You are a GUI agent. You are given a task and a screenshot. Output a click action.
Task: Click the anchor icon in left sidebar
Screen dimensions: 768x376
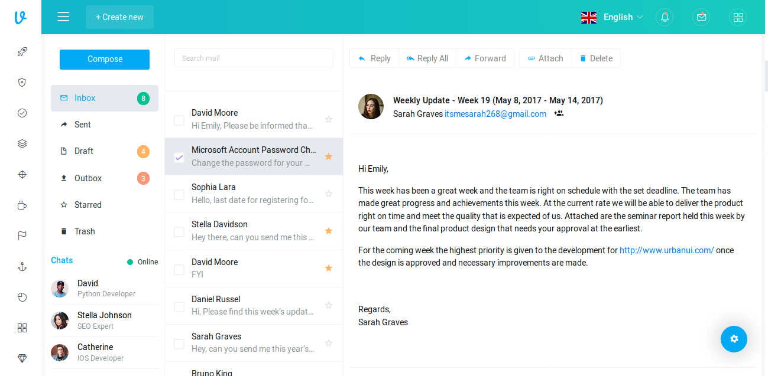tap(22, 267)
